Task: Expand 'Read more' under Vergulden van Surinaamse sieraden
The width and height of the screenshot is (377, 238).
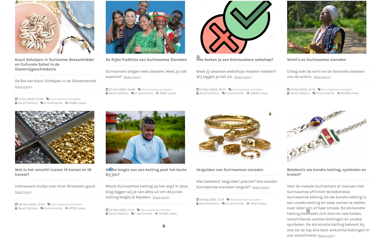Action: 261,187
